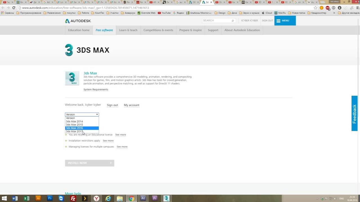Open 3ds Max from the taskbar
Screen dimensions: 360x202
click(x=166, y=198)
